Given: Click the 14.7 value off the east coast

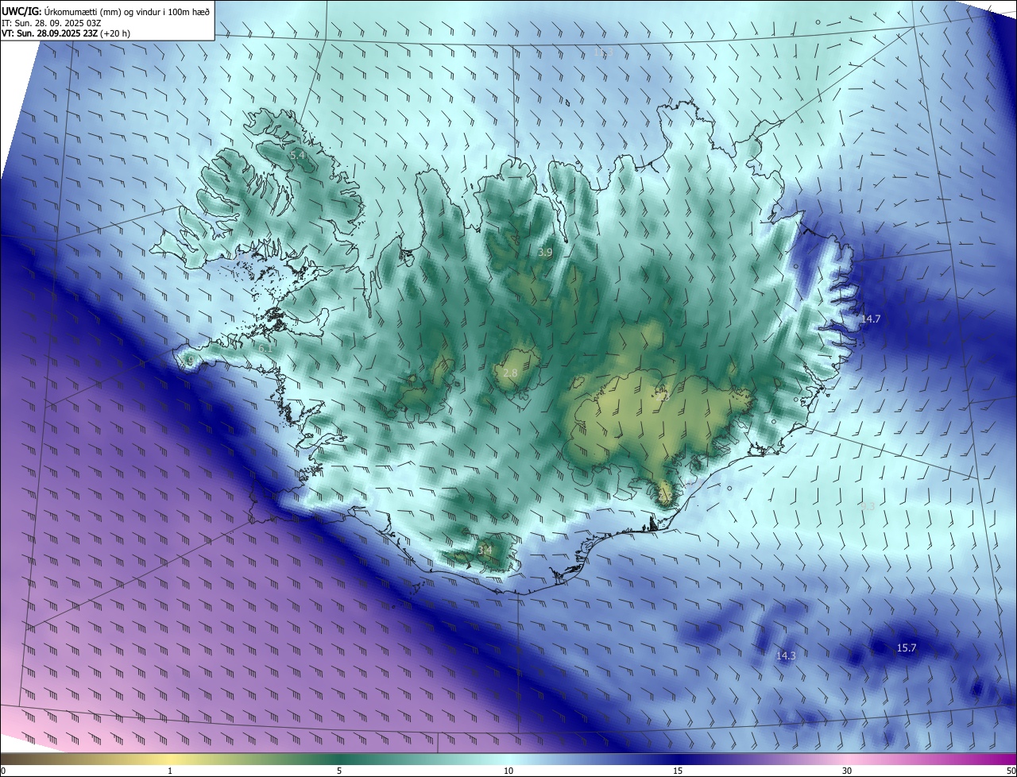Looking at the screenshot, I should [x=871, y=319].
